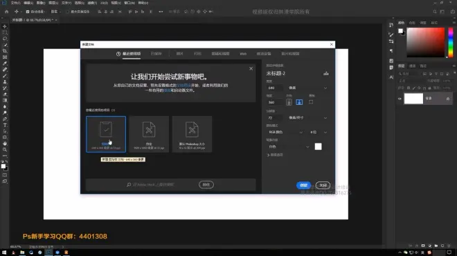
Task: Select the Eyedropper tool
Action: (x=5, y=63)
